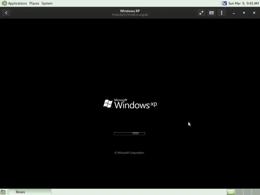Click inside the Windows XP boot screen
The height and width of the screenshot is (195, 260).
130,104
